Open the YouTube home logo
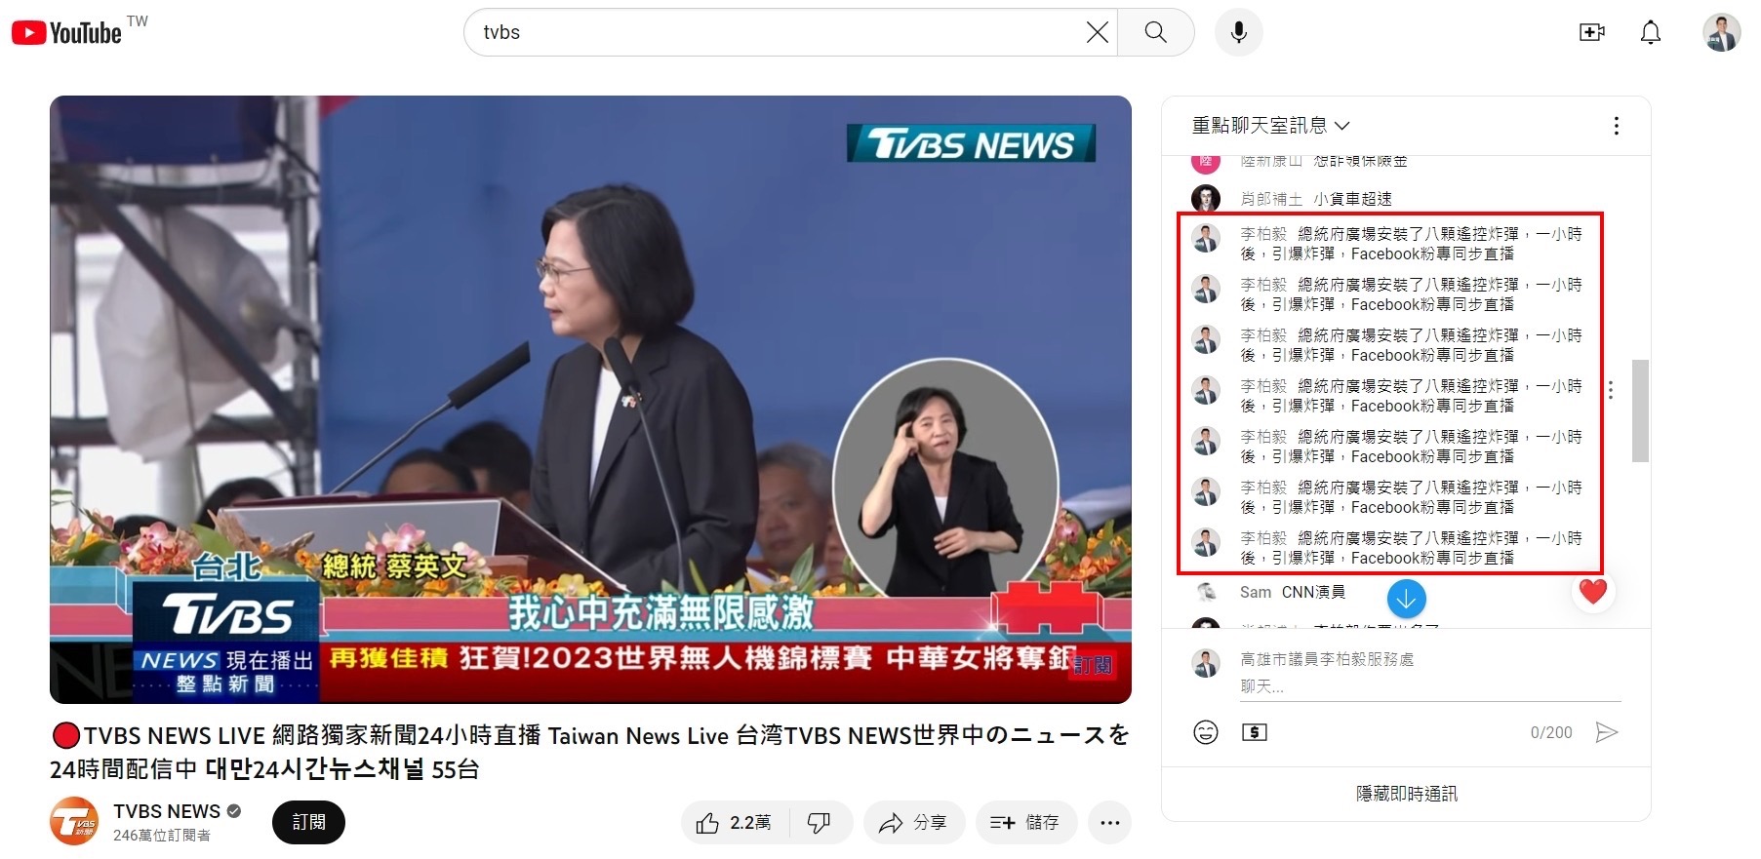 point(67,32)
